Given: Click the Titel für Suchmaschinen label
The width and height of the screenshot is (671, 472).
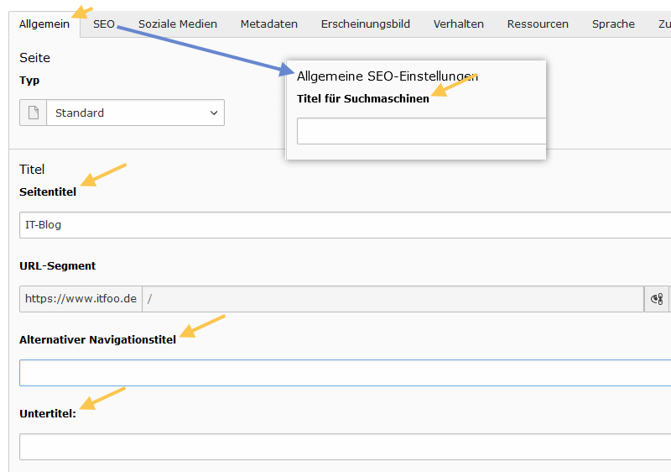Looking at the screenshot, I should (363, 98).
